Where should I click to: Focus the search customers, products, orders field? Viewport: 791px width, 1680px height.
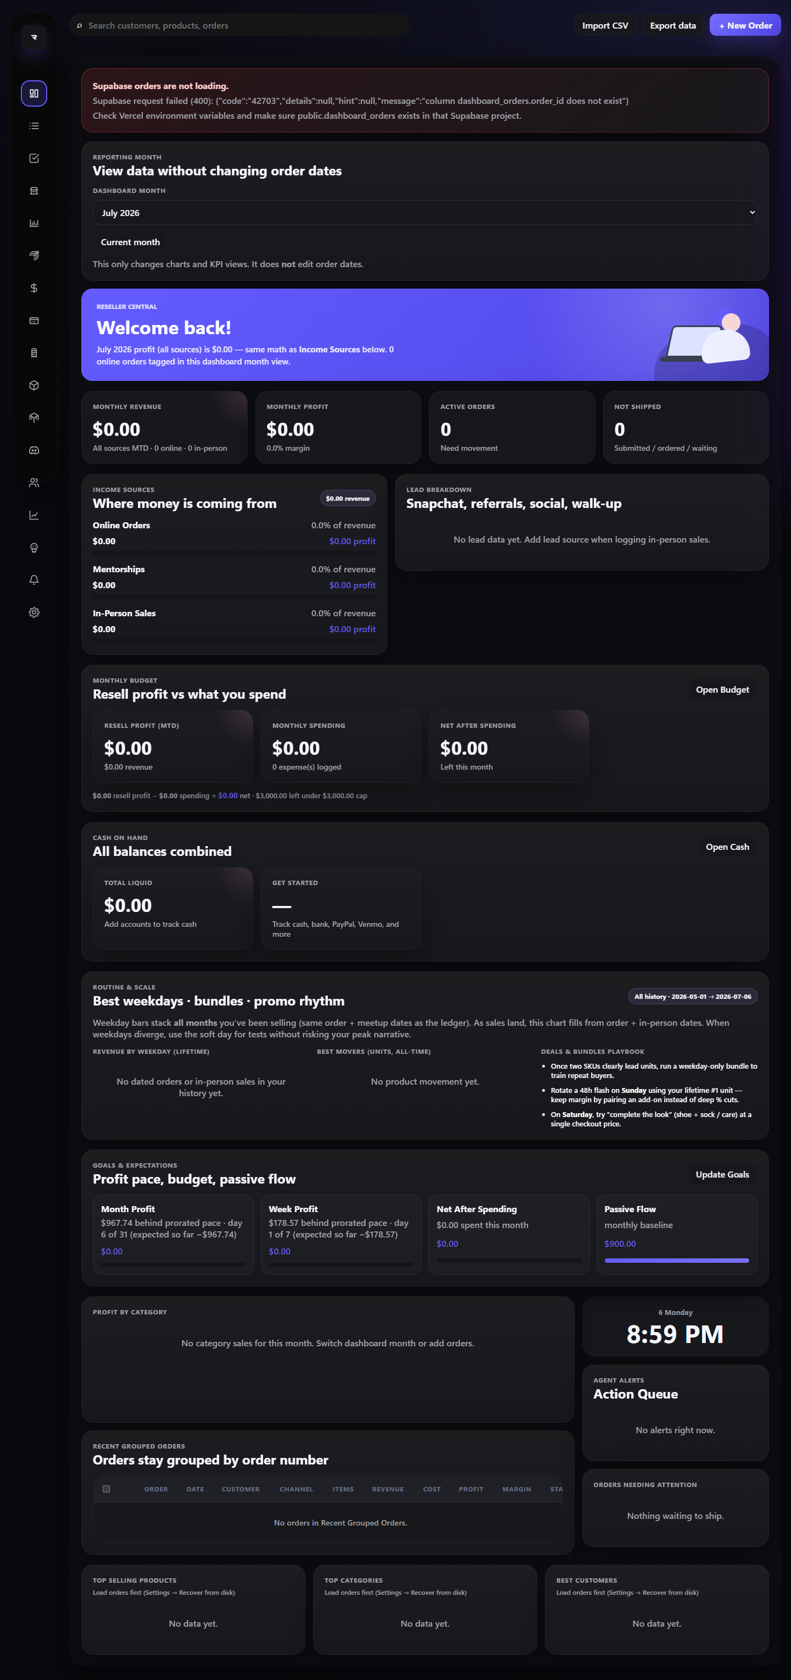point(239,25)
